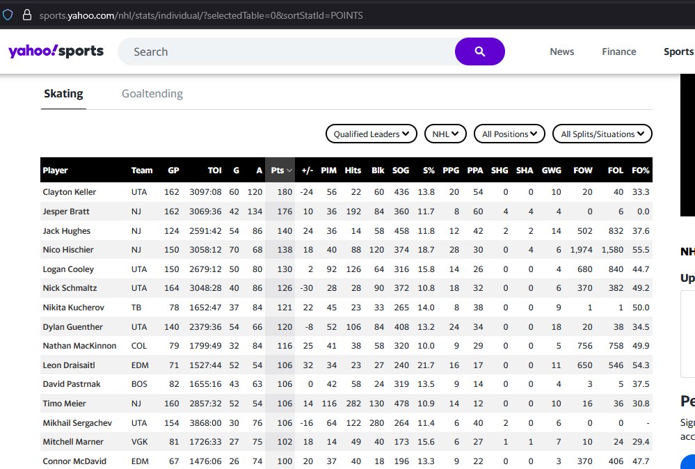695x469 pixels.
Task: Sort table by SHA column
Action: pyautogui.click(x=525, y=170)
